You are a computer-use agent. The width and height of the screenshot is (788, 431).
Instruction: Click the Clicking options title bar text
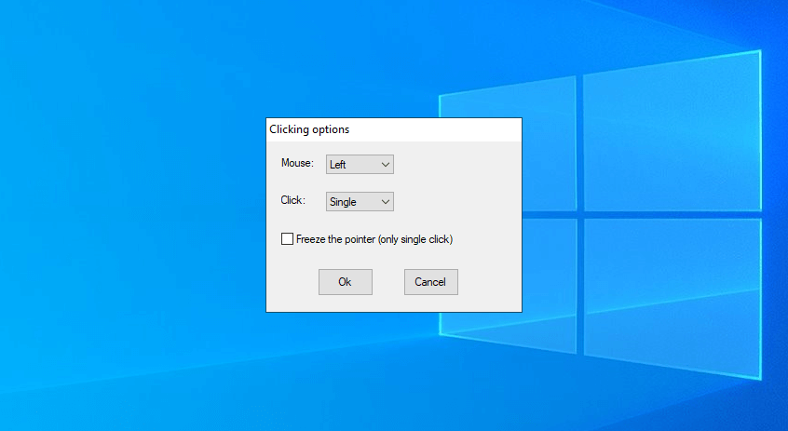[x=309, y=129]
